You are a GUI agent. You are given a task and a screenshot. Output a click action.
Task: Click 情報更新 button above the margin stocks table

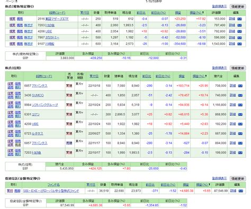(x=238, y=68)
